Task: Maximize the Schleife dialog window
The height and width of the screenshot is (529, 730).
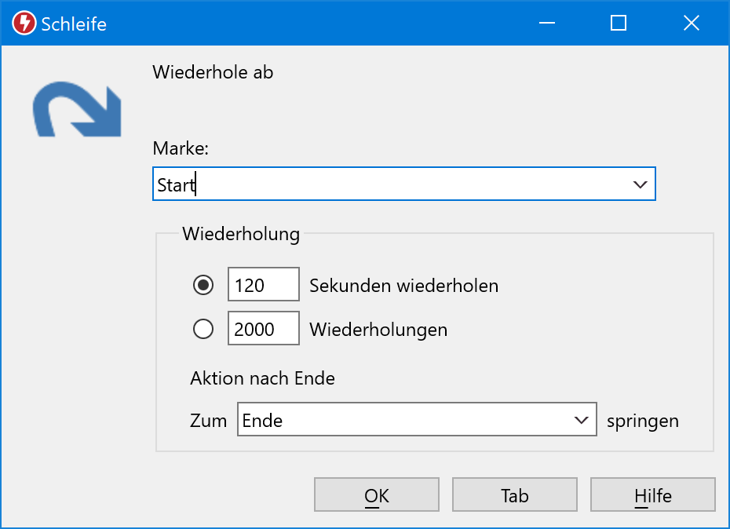Action: point(619,24)
